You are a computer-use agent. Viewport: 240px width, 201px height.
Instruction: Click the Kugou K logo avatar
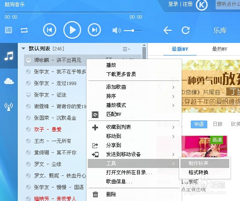click(202, 5)
